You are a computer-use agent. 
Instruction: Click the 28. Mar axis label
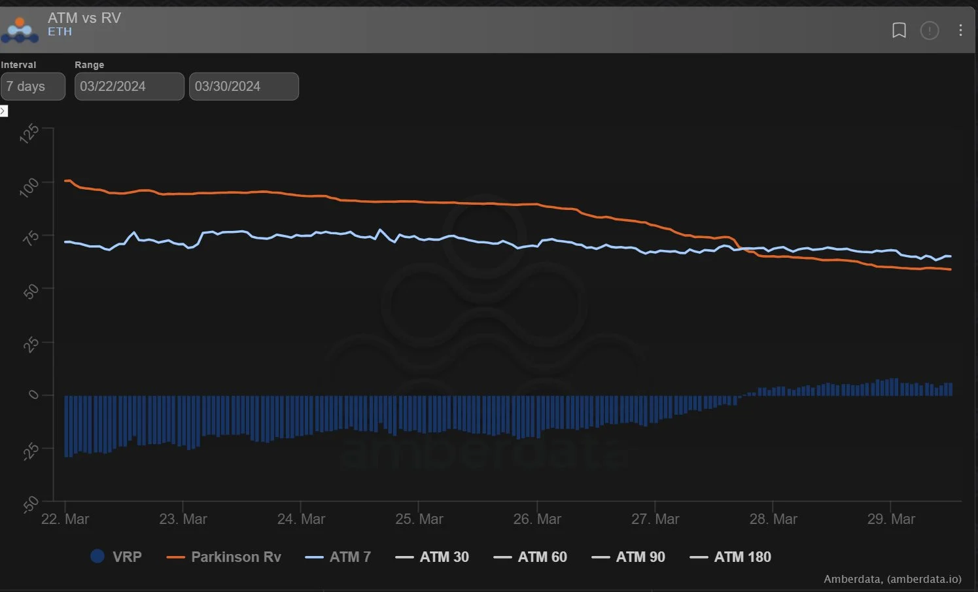773,519
